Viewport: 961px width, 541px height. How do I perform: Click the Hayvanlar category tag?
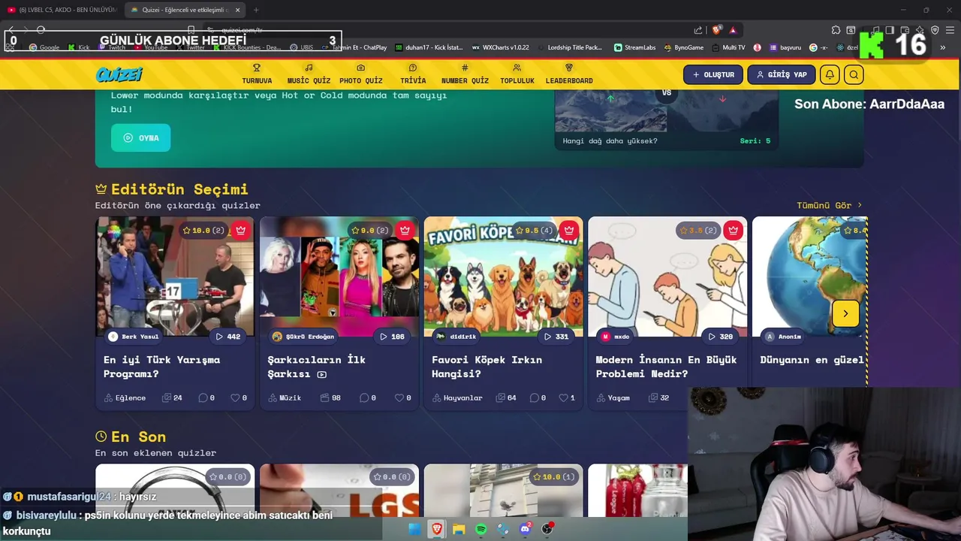click(457, 397)
